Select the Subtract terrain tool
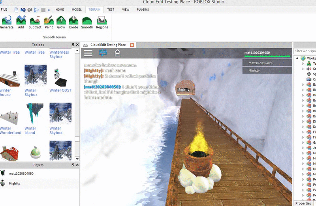 pyautogui.click(x=35, y=22)
